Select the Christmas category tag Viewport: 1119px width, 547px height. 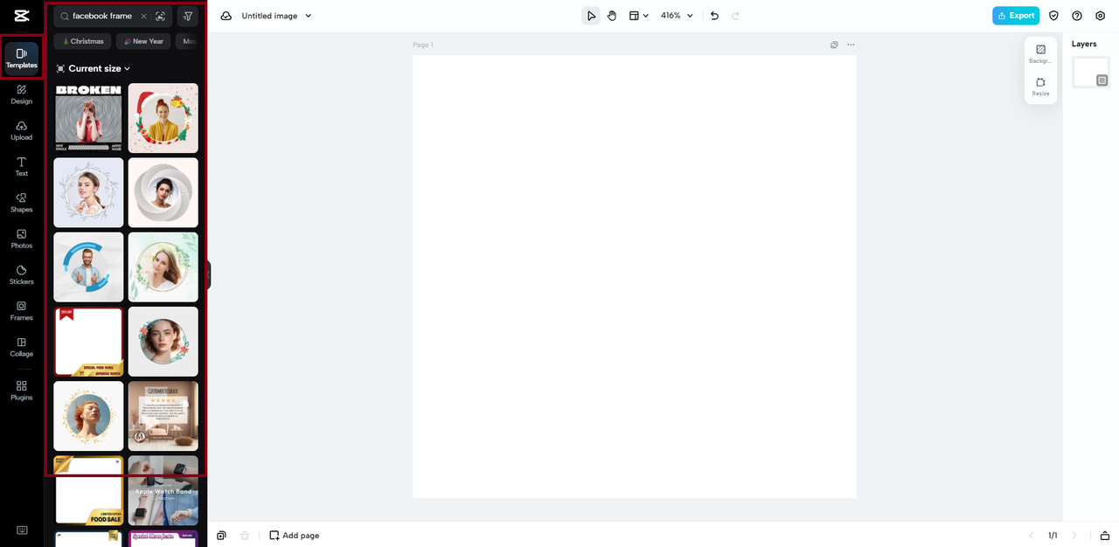[x=82, y=41]
